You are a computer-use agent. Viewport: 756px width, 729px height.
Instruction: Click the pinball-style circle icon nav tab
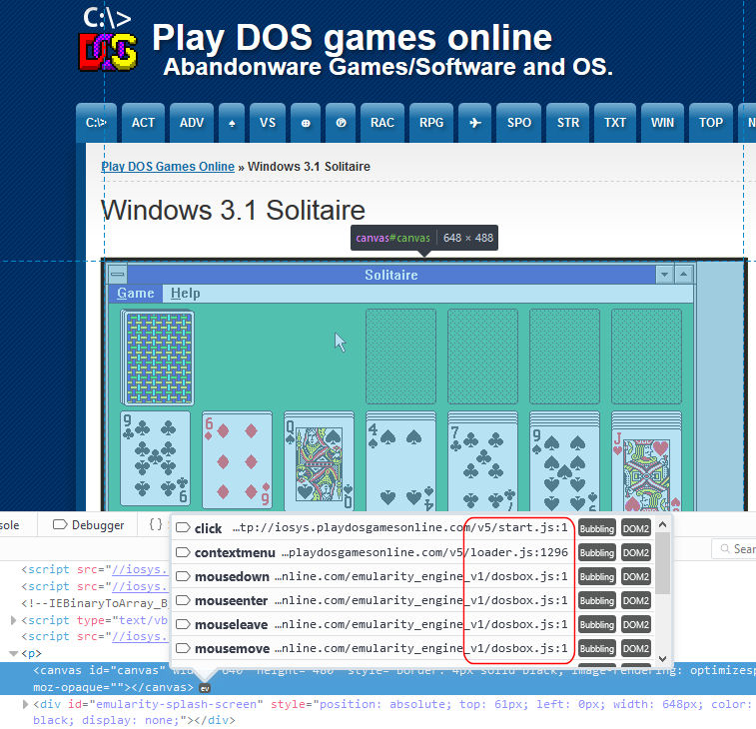coord(341,123)
